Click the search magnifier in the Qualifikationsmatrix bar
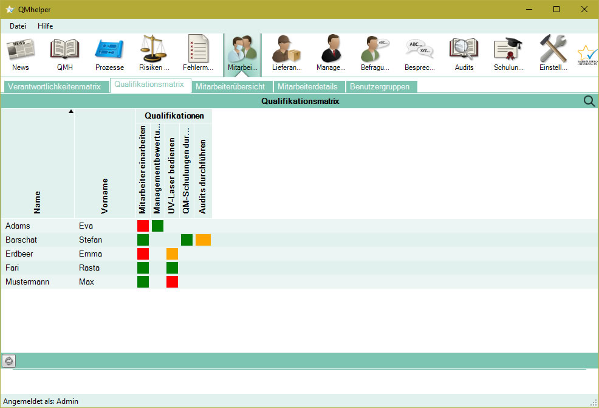This screenshot has height=408, width=599. 589,101
